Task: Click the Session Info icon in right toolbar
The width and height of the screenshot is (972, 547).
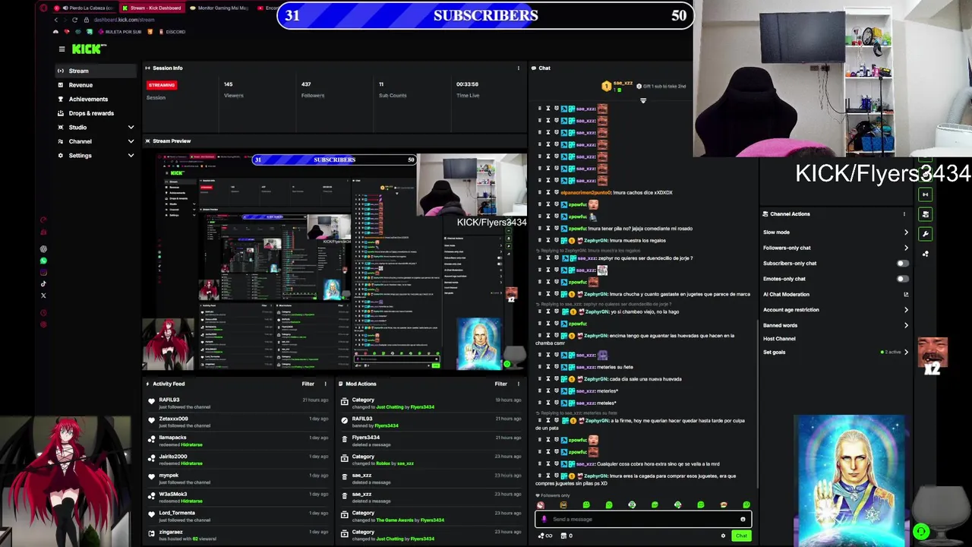Action: click(x=925, y=195)
